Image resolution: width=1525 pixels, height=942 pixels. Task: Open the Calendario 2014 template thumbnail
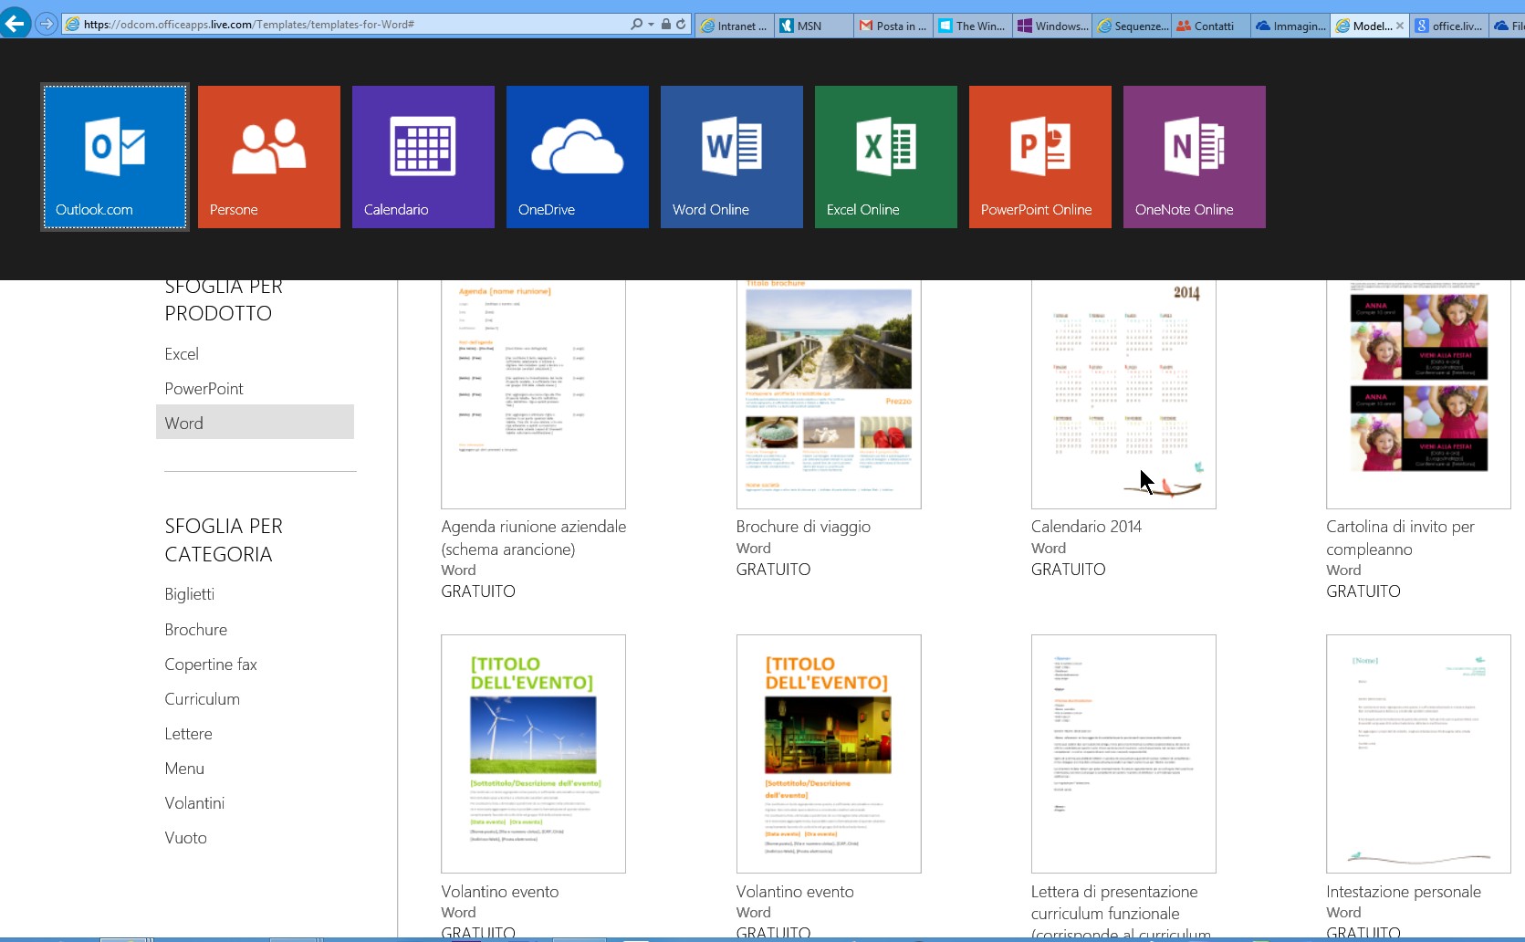1123,393
